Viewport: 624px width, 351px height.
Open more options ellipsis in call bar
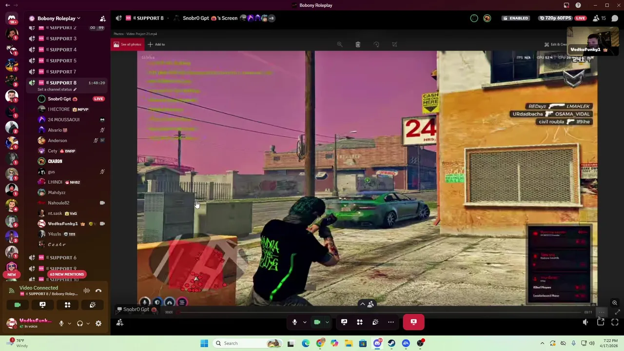390,322
